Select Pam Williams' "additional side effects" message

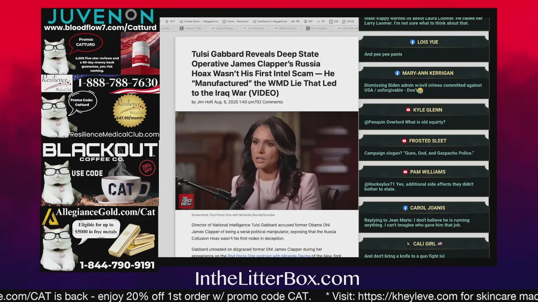pyautogui.click(x=419, y=187)
